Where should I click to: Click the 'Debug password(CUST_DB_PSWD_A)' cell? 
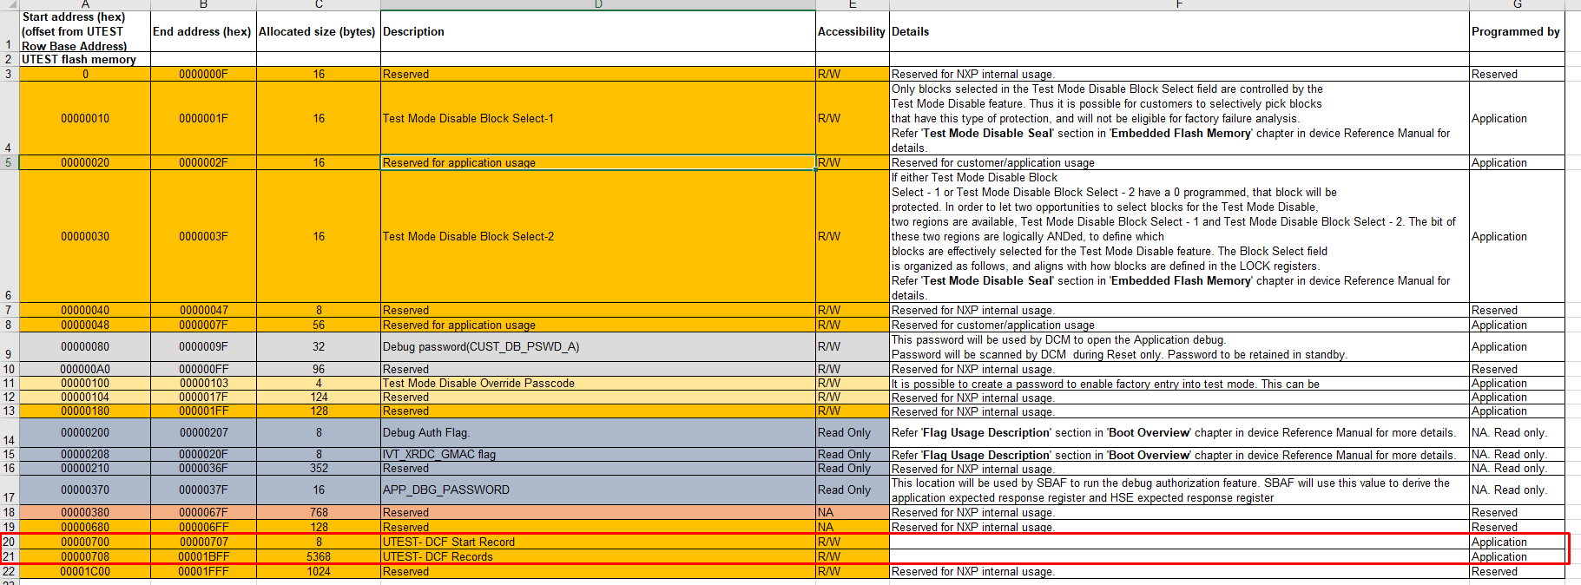[x=598, y=346]
